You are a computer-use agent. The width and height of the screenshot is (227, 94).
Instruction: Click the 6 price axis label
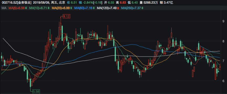pos(223,81)
